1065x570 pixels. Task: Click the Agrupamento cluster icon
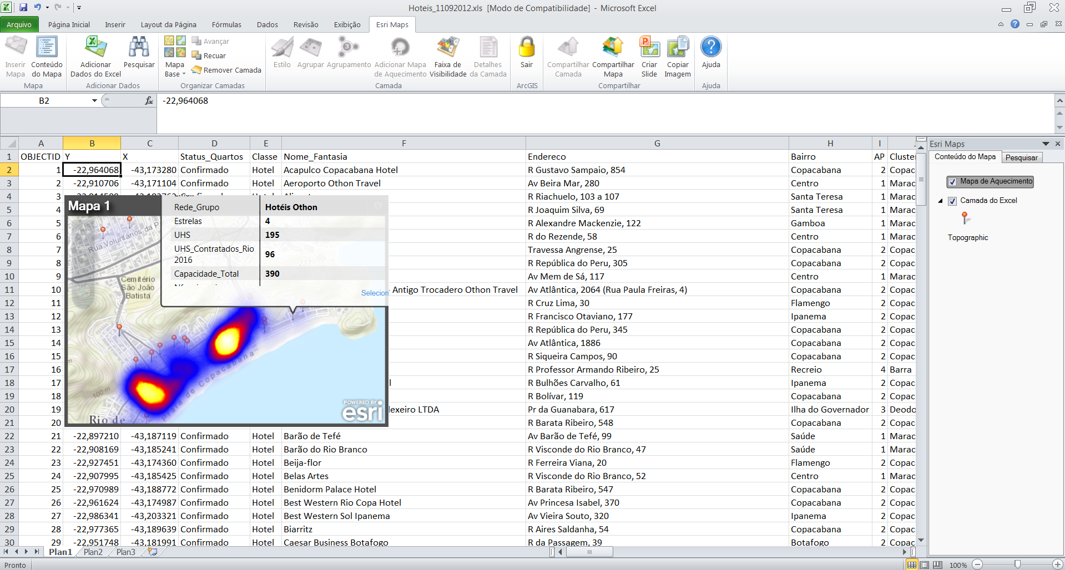coord(349,53)
